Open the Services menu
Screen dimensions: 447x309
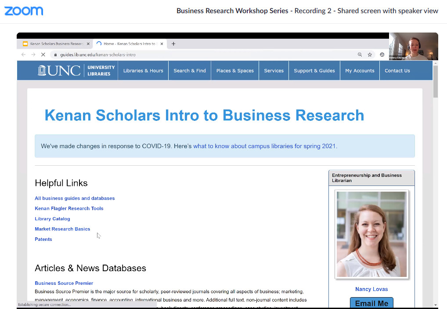click(x=274, y=70)
